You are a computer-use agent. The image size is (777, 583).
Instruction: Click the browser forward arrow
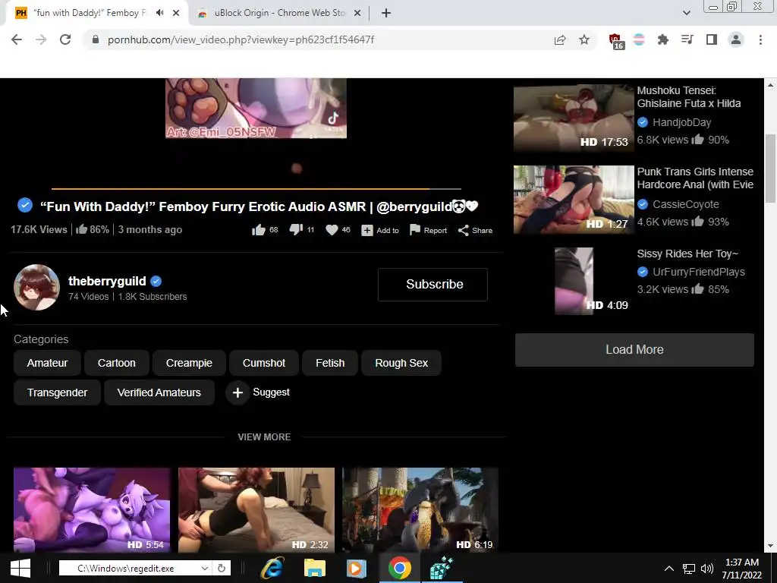[x=41, y=39]
